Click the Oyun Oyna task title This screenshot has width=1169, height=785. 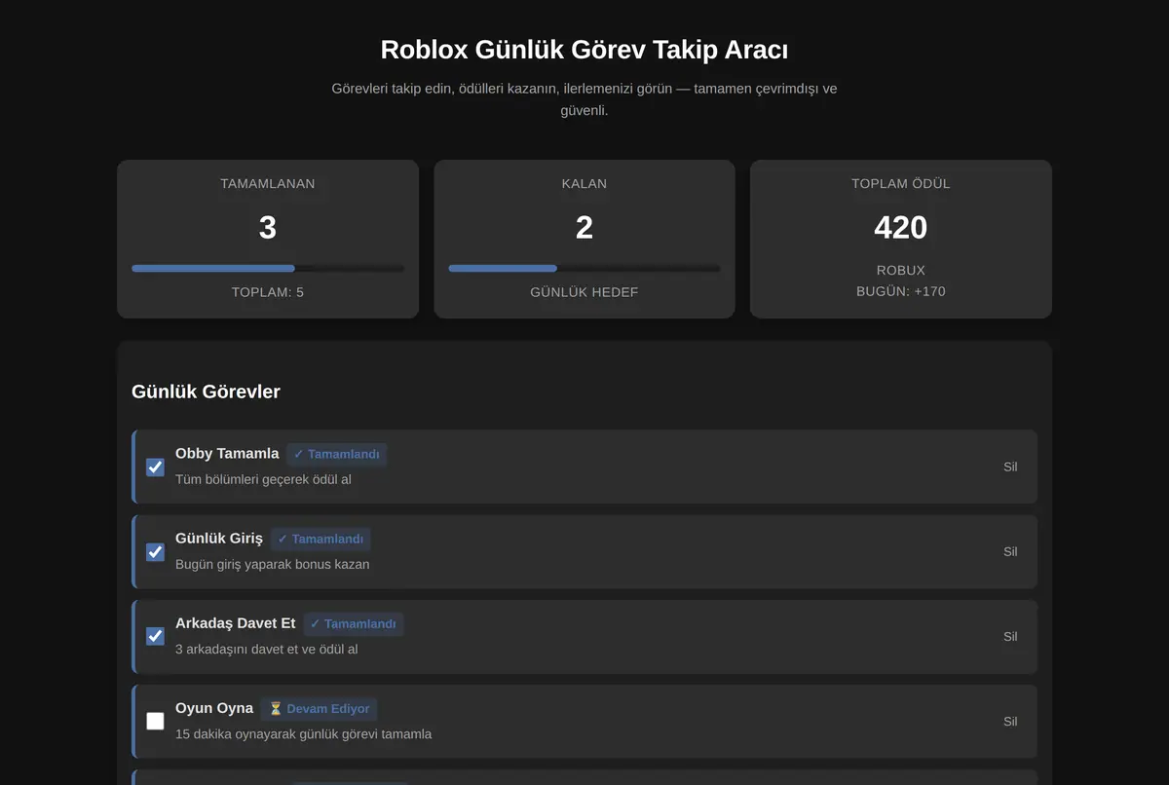[x=214, y=708]
